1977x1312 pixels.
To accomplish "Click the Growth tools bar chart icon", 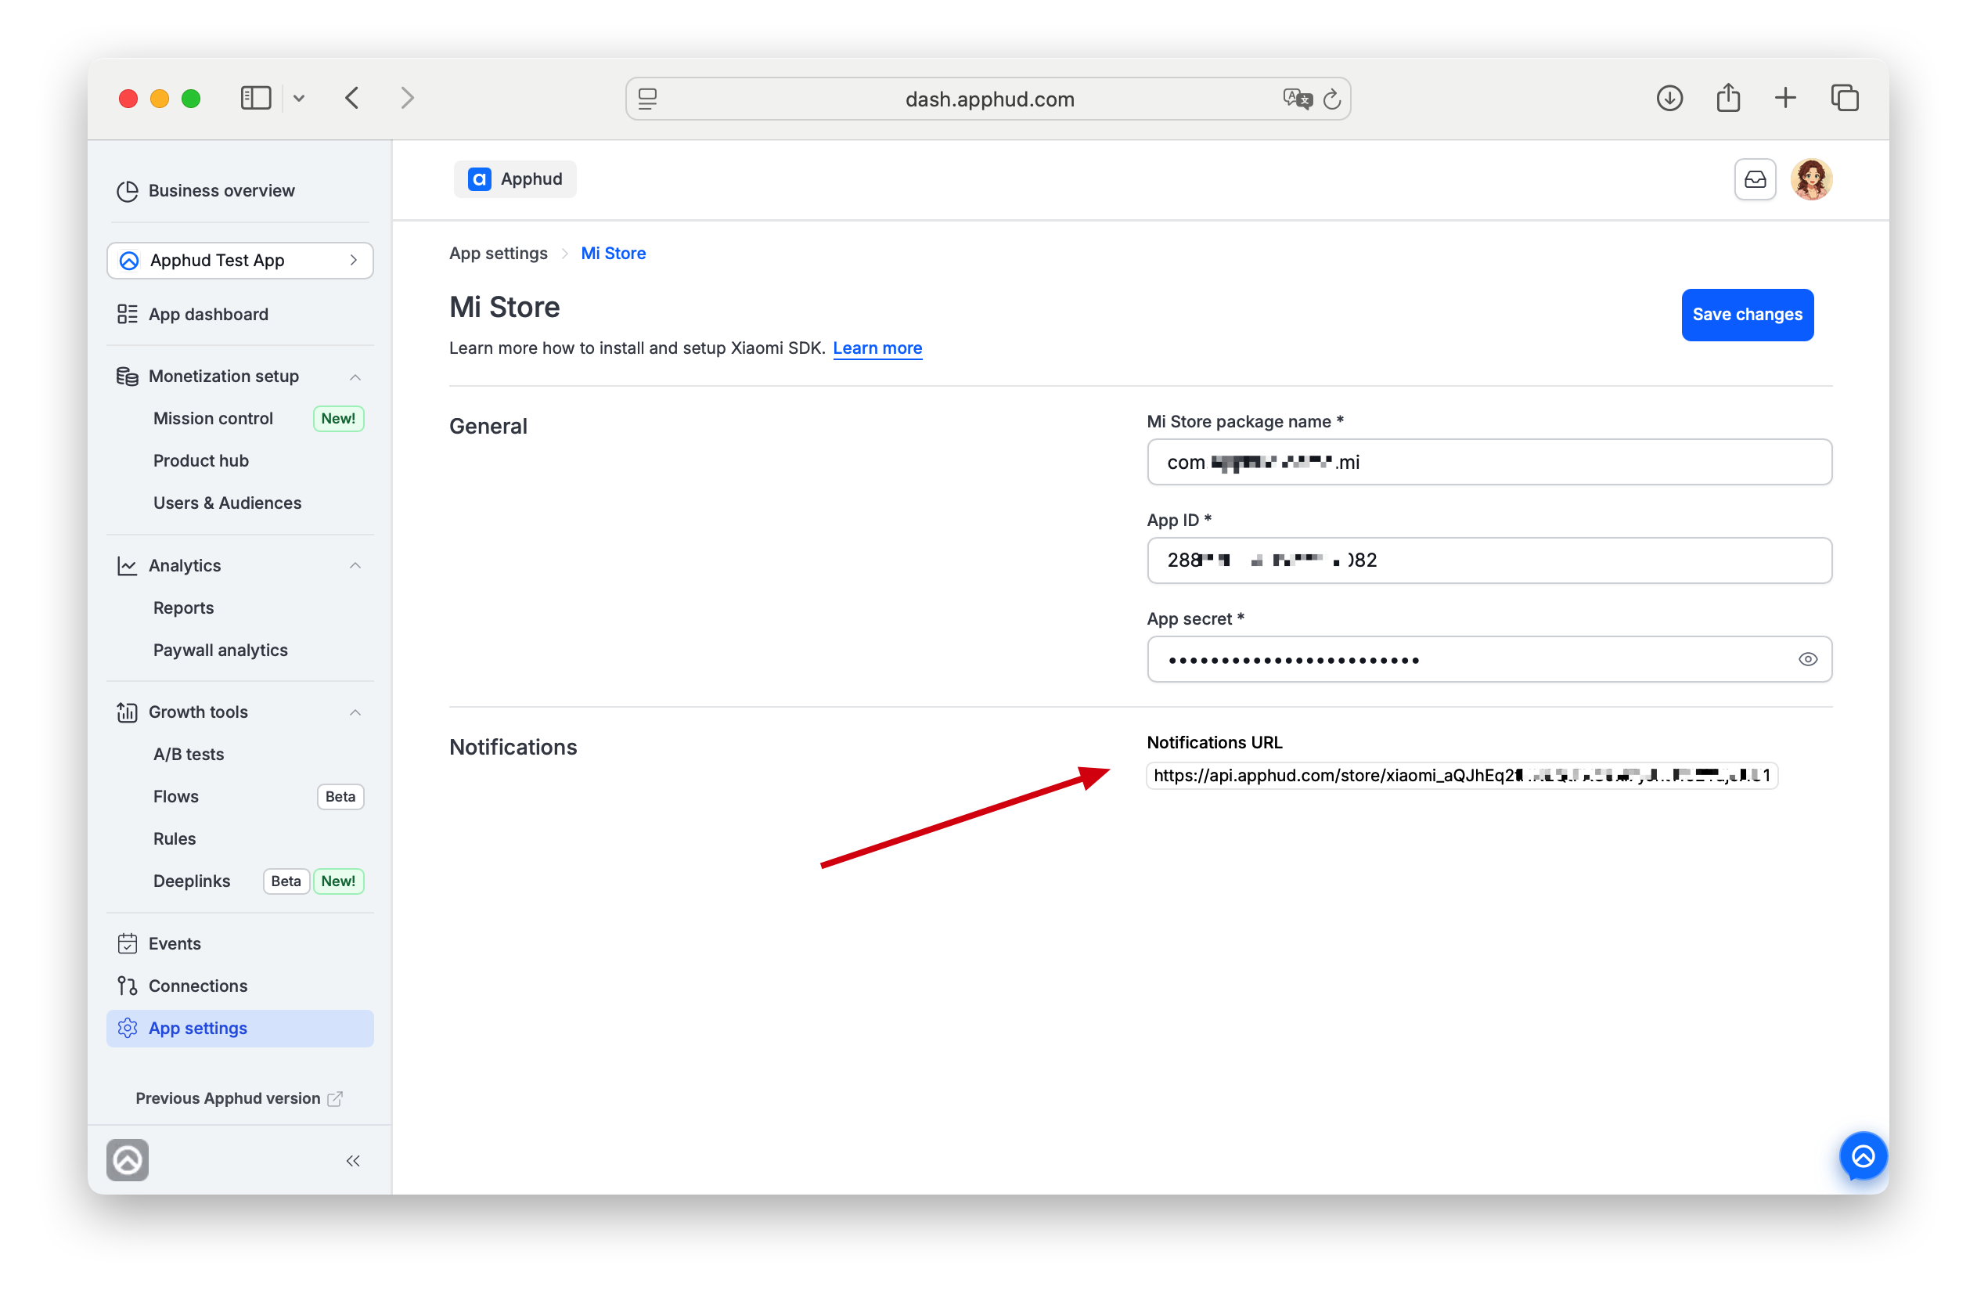I will click(127, 712).
